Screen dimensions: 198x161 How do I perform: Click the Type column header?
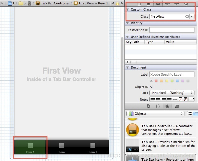[150, 42]
